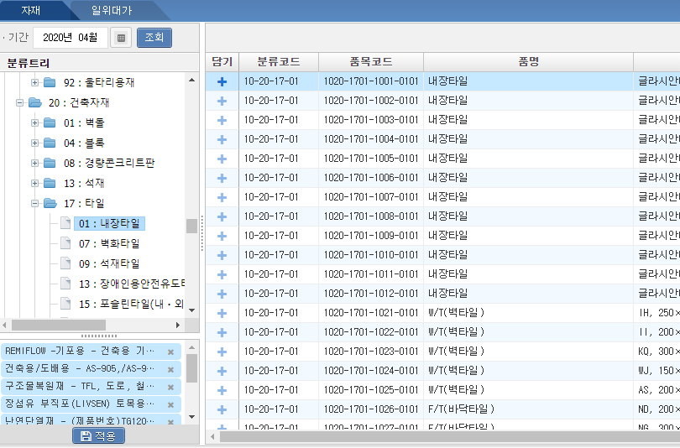Expand the 08 : 경량콘크리트판 folder

(34, 163)
